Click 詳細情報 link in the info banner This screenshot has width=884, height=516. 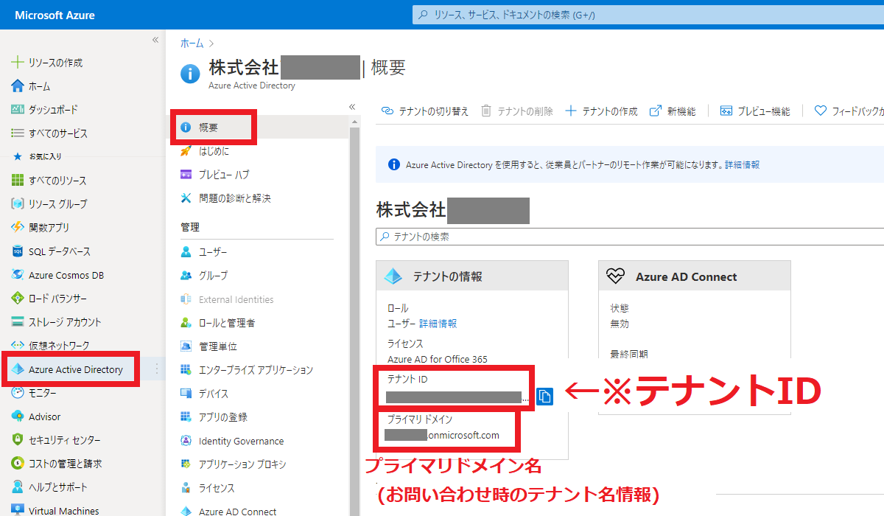tap(742, 165)
